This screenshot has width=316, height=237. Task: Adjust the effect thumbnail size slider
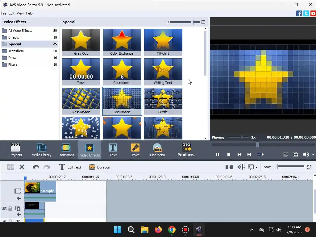coord(192,22)
